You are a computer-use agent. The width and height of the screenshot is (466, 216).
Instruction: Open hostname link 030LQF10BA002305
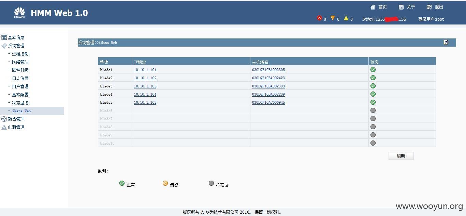click(268, 70)
